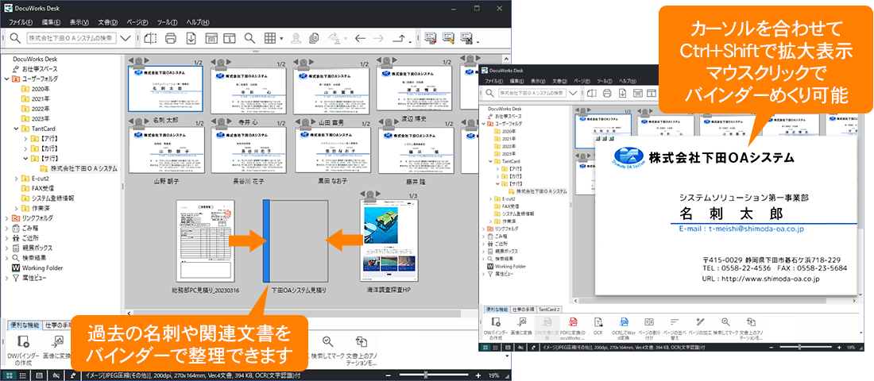Collapse the 【サ行】 folder in left tree
The width and height of the screenshot is (874, 381).
tap(25, 158)
